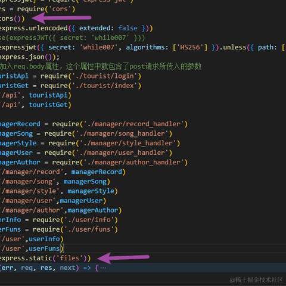This screenshot has width=286, height=286.
Task: Click the express.json()); line
Action: point(30,57)
